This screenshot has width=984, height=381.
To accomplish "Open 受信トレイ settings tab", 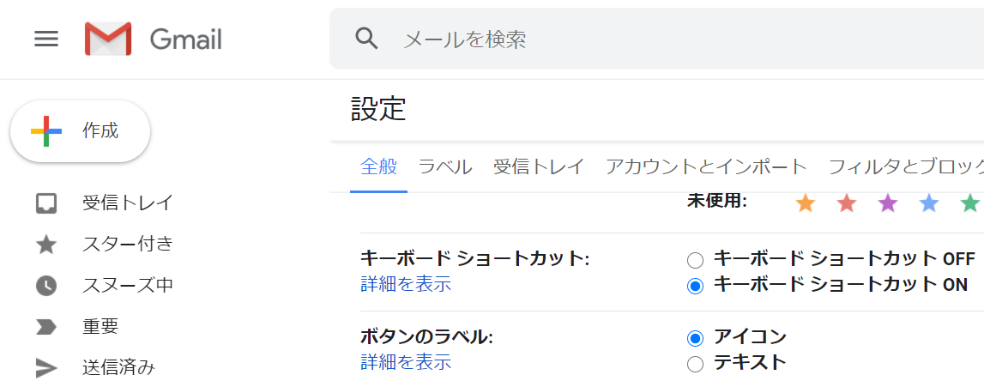I will pyautogui.click(x=539, y=167).
